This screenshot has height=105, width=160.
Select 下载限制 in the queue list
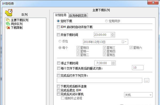click(x=17, y=28)
